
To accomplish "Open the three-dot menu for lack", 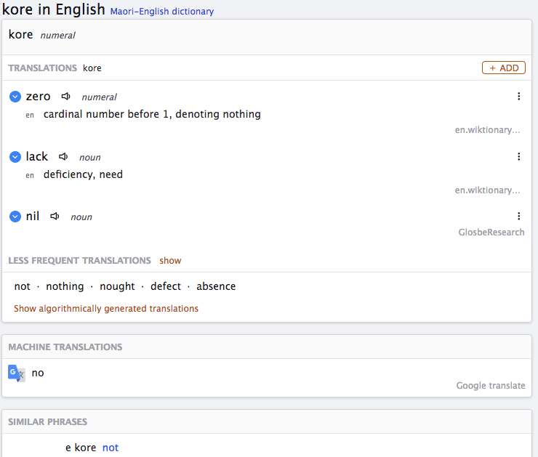I will (518, 157).
